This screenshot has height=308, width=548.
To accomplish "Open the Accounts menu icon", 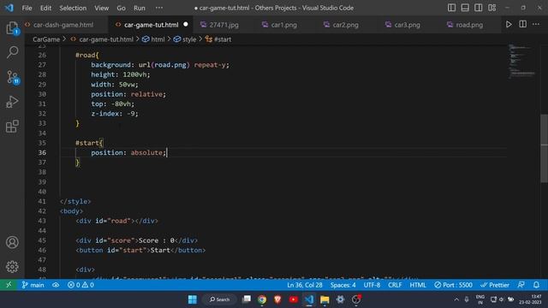I will [x=12, y=242].
